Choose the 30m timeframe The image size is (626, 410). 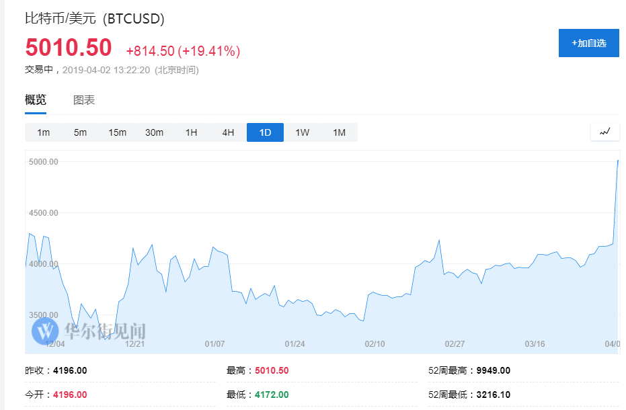pos(154,132)
